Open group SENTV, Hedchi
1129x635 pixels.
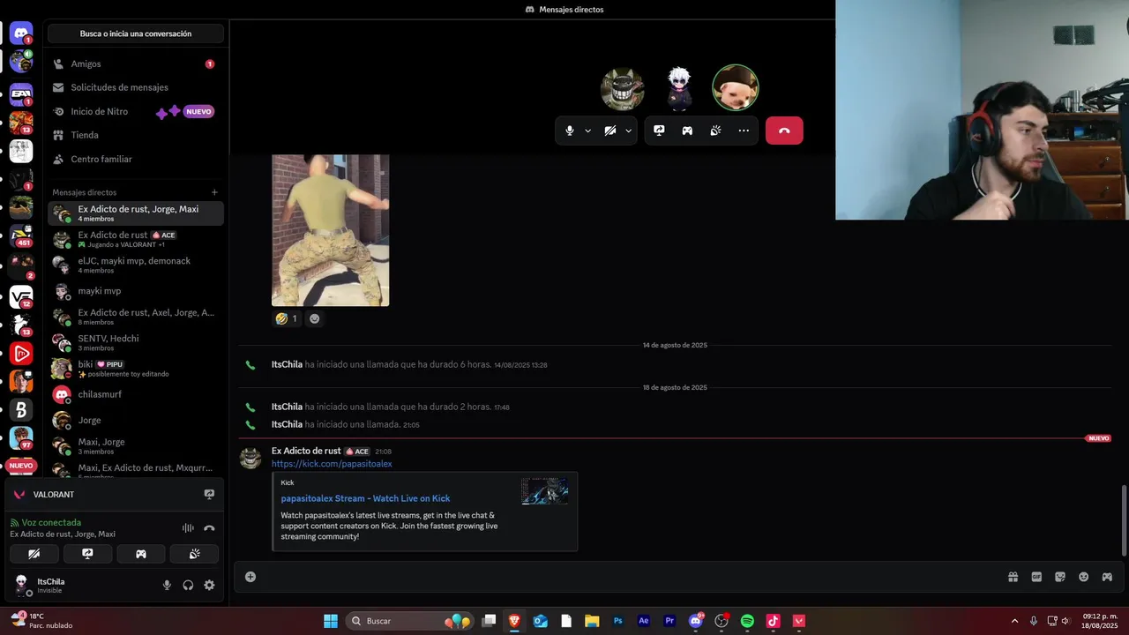tap(136, 342)
